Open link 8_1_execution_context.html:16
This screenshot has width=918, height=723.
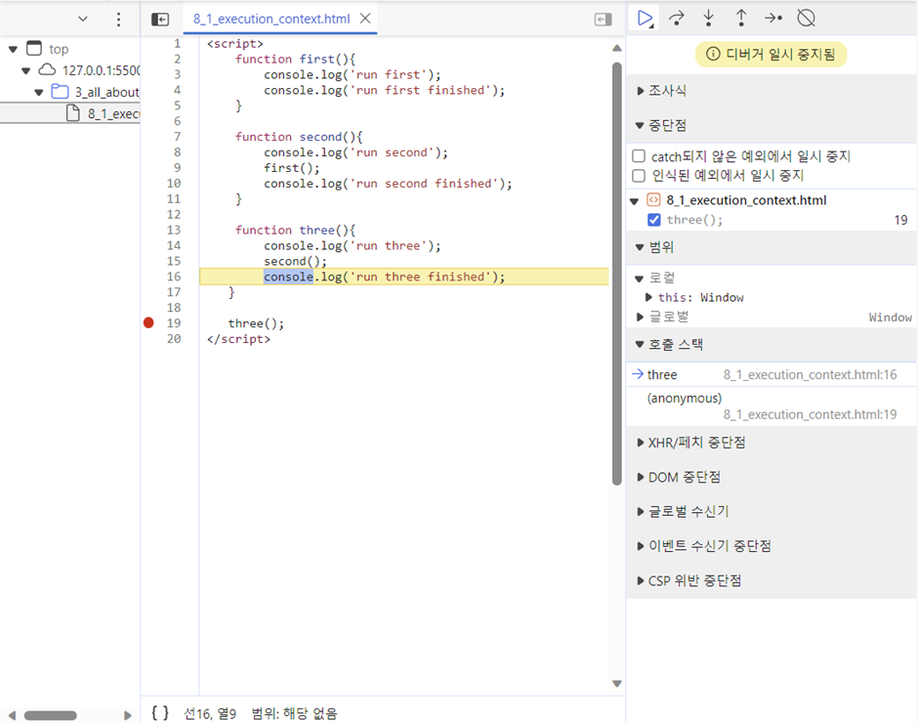pyautogui.click(x=810, y=374)
